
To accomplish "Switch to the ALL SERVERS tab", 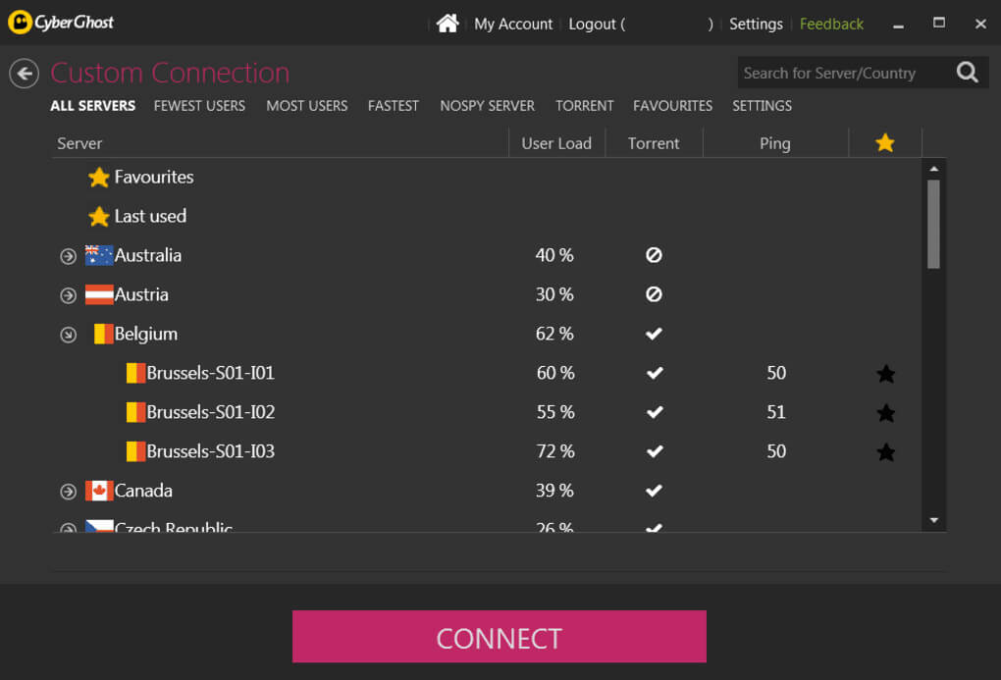I will [92, 106].
